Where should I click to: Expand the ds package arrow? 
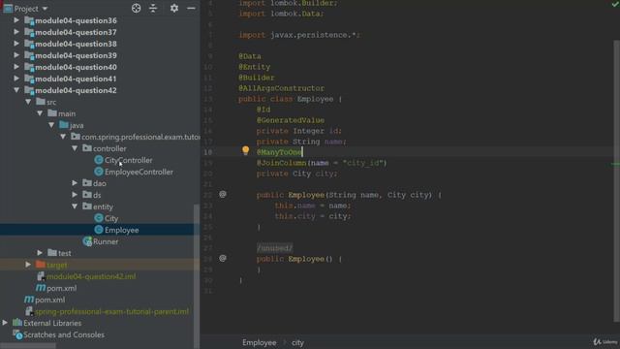coord(75,195)
